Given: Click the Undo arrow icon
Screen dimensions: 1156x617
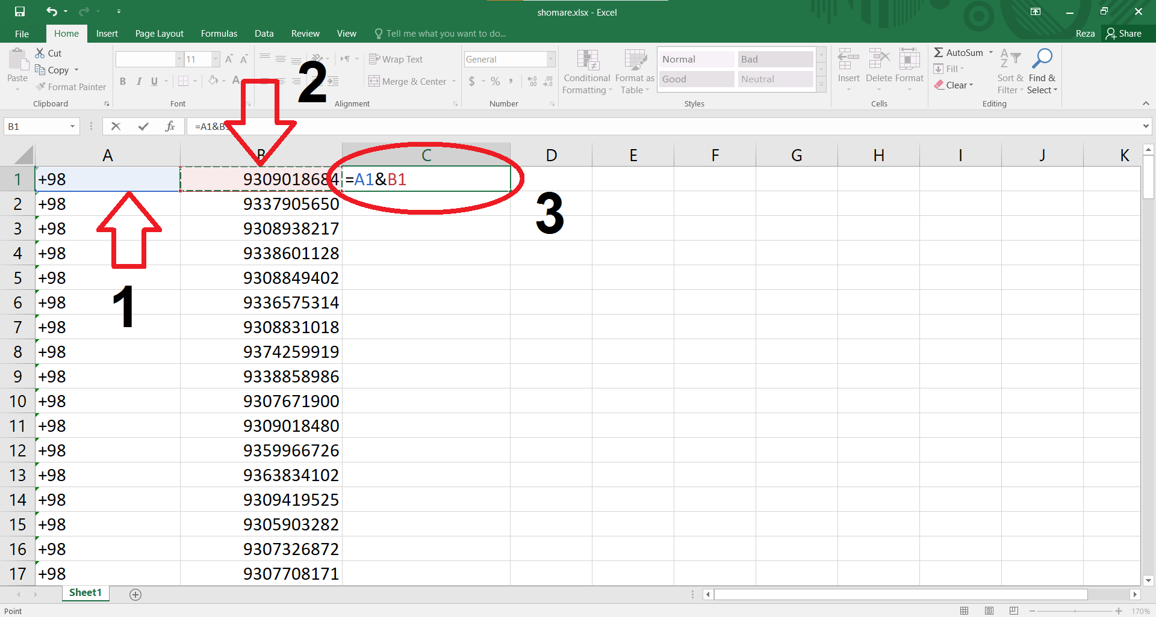Looking at the screenshot, I should tap(51, 11).
